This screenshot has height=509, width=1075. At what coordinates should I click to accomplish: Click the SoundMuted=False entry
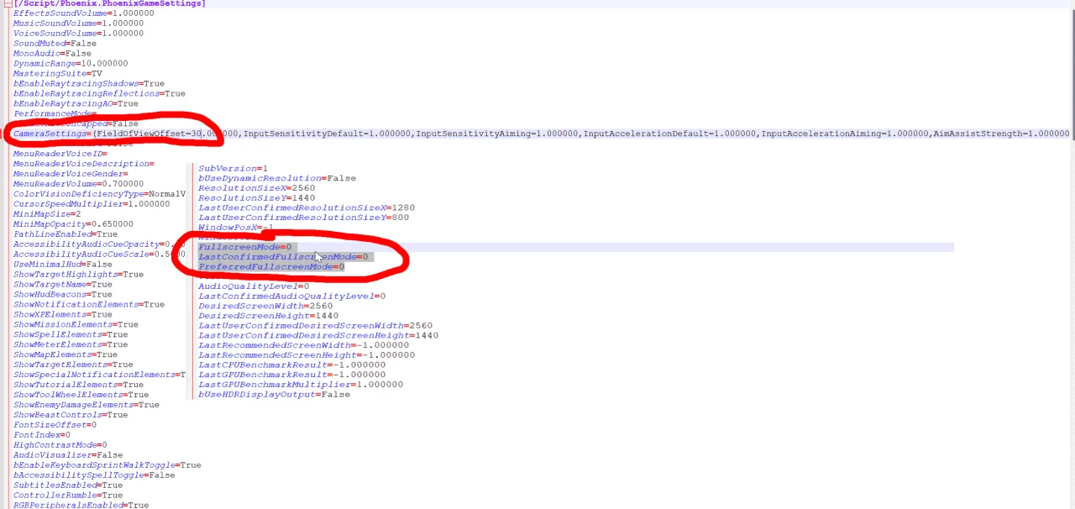[x=55, y=44]
